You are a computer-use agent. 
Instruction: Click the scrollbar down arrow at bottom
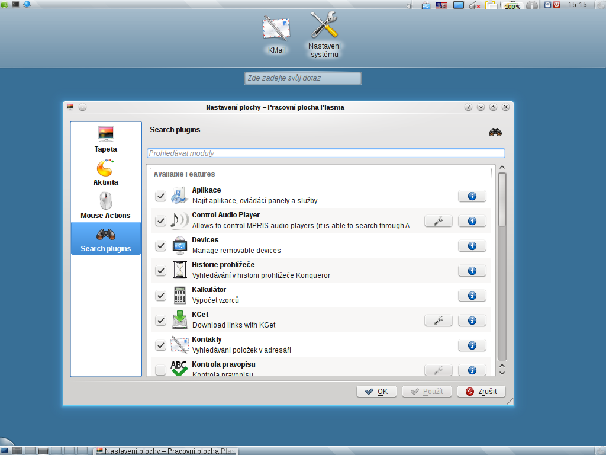tap(502, 373)
